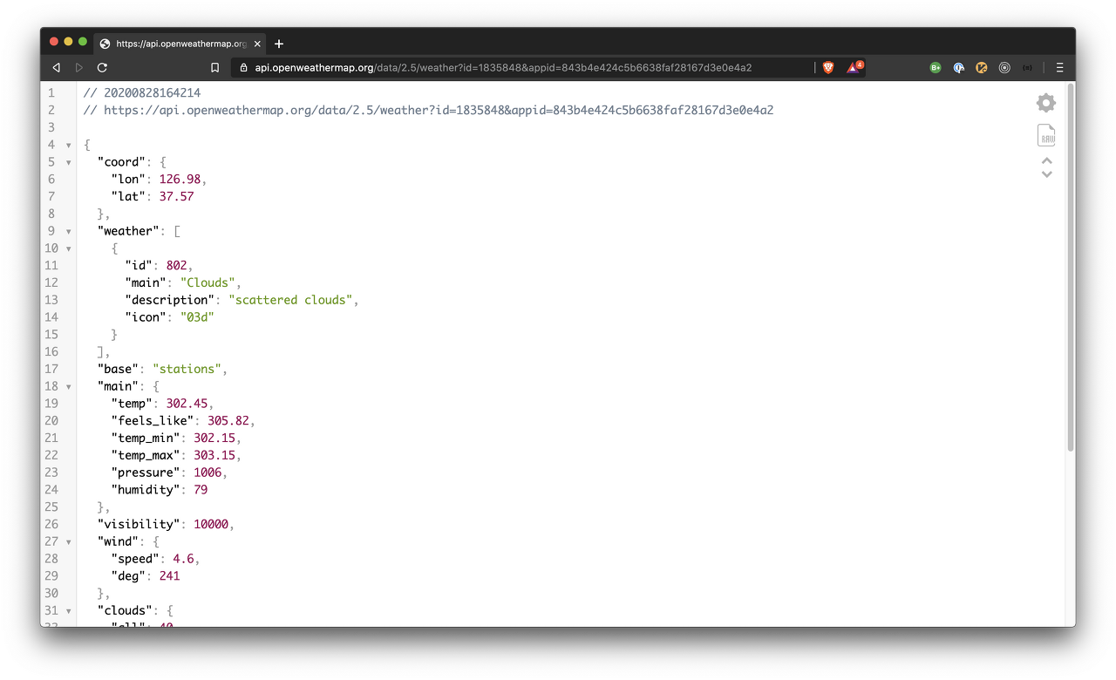Viewport: 1116px width, 680px height.
Task: Click the vertical page scrollbar
Action: 1071,267
